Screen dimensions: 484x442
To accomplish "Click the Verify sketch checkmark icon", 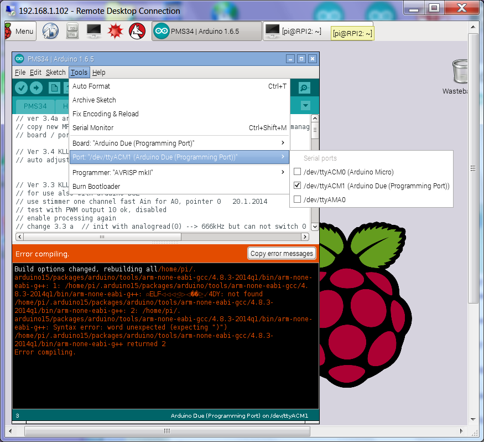I will (21, 88).
